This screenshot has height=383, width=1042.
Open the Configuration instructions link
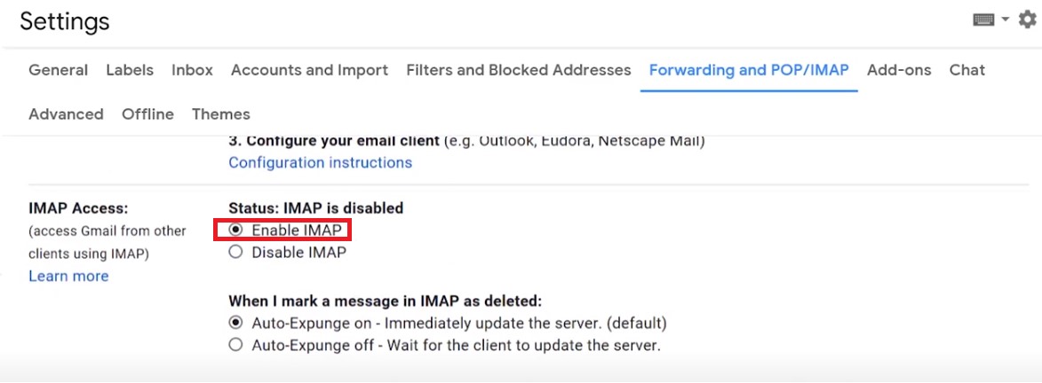320,163
